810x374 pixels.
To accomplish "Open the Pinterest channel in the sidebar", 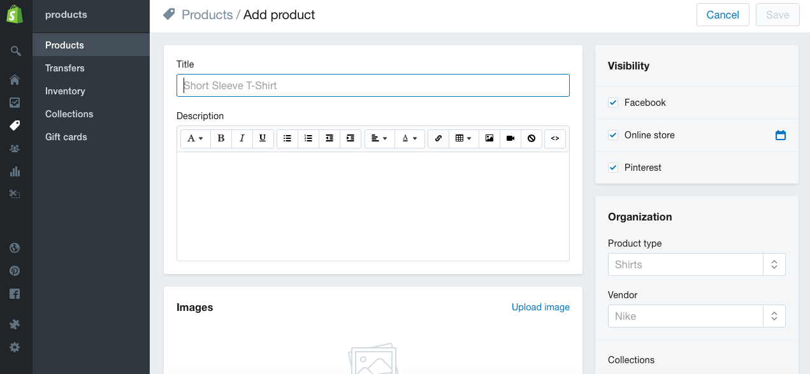I will [x=15, y=271].
